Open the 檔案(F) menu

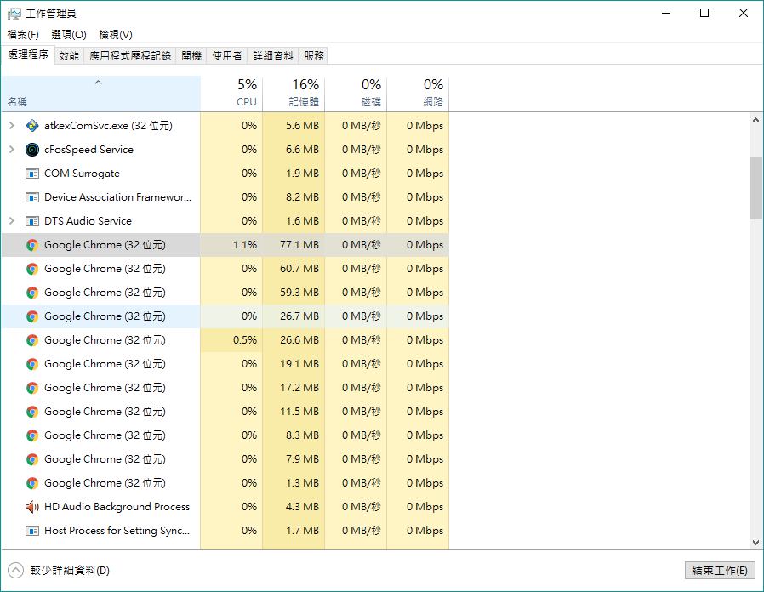click(23, 35)
